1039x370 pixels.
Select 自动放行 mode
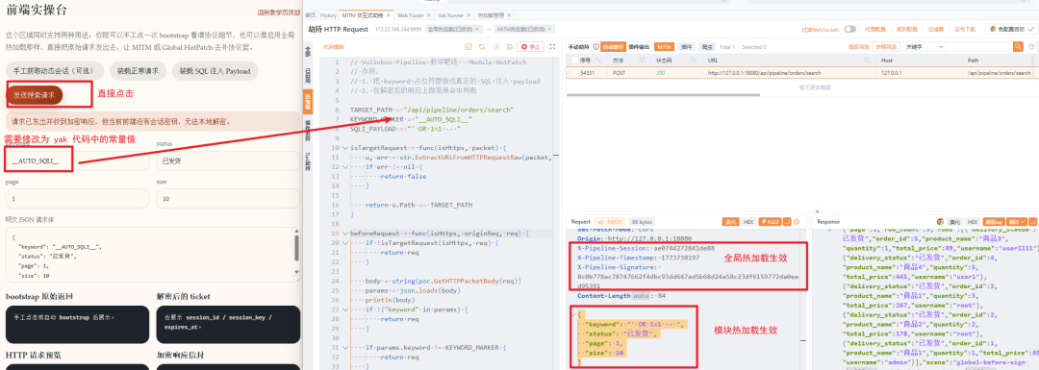tap(613, 47)
